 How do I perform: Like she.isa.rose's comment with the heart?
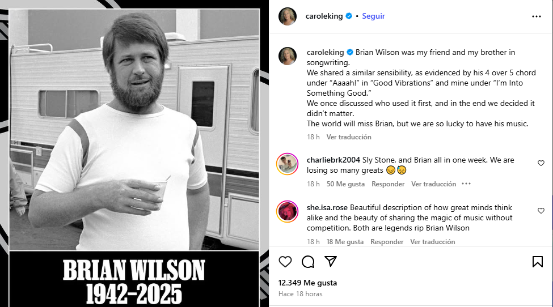pyautogui.click(x=541, y=211)
